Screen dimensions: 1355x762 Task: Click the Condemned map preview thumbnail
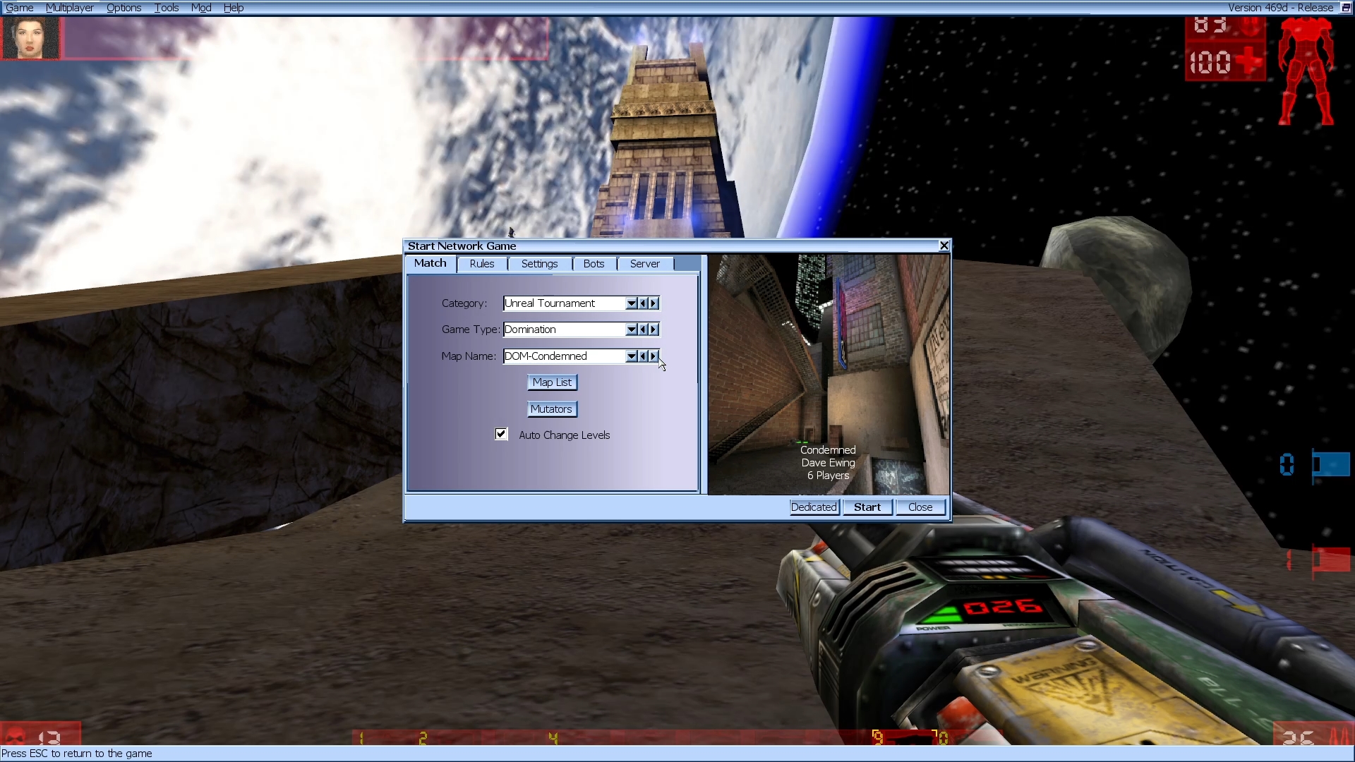(829, 375)
